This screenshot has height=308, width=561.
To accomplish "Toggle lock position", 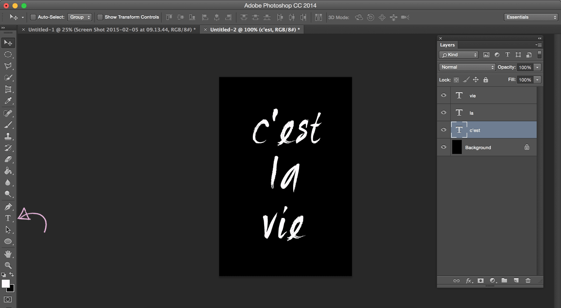I will [476, 80].
